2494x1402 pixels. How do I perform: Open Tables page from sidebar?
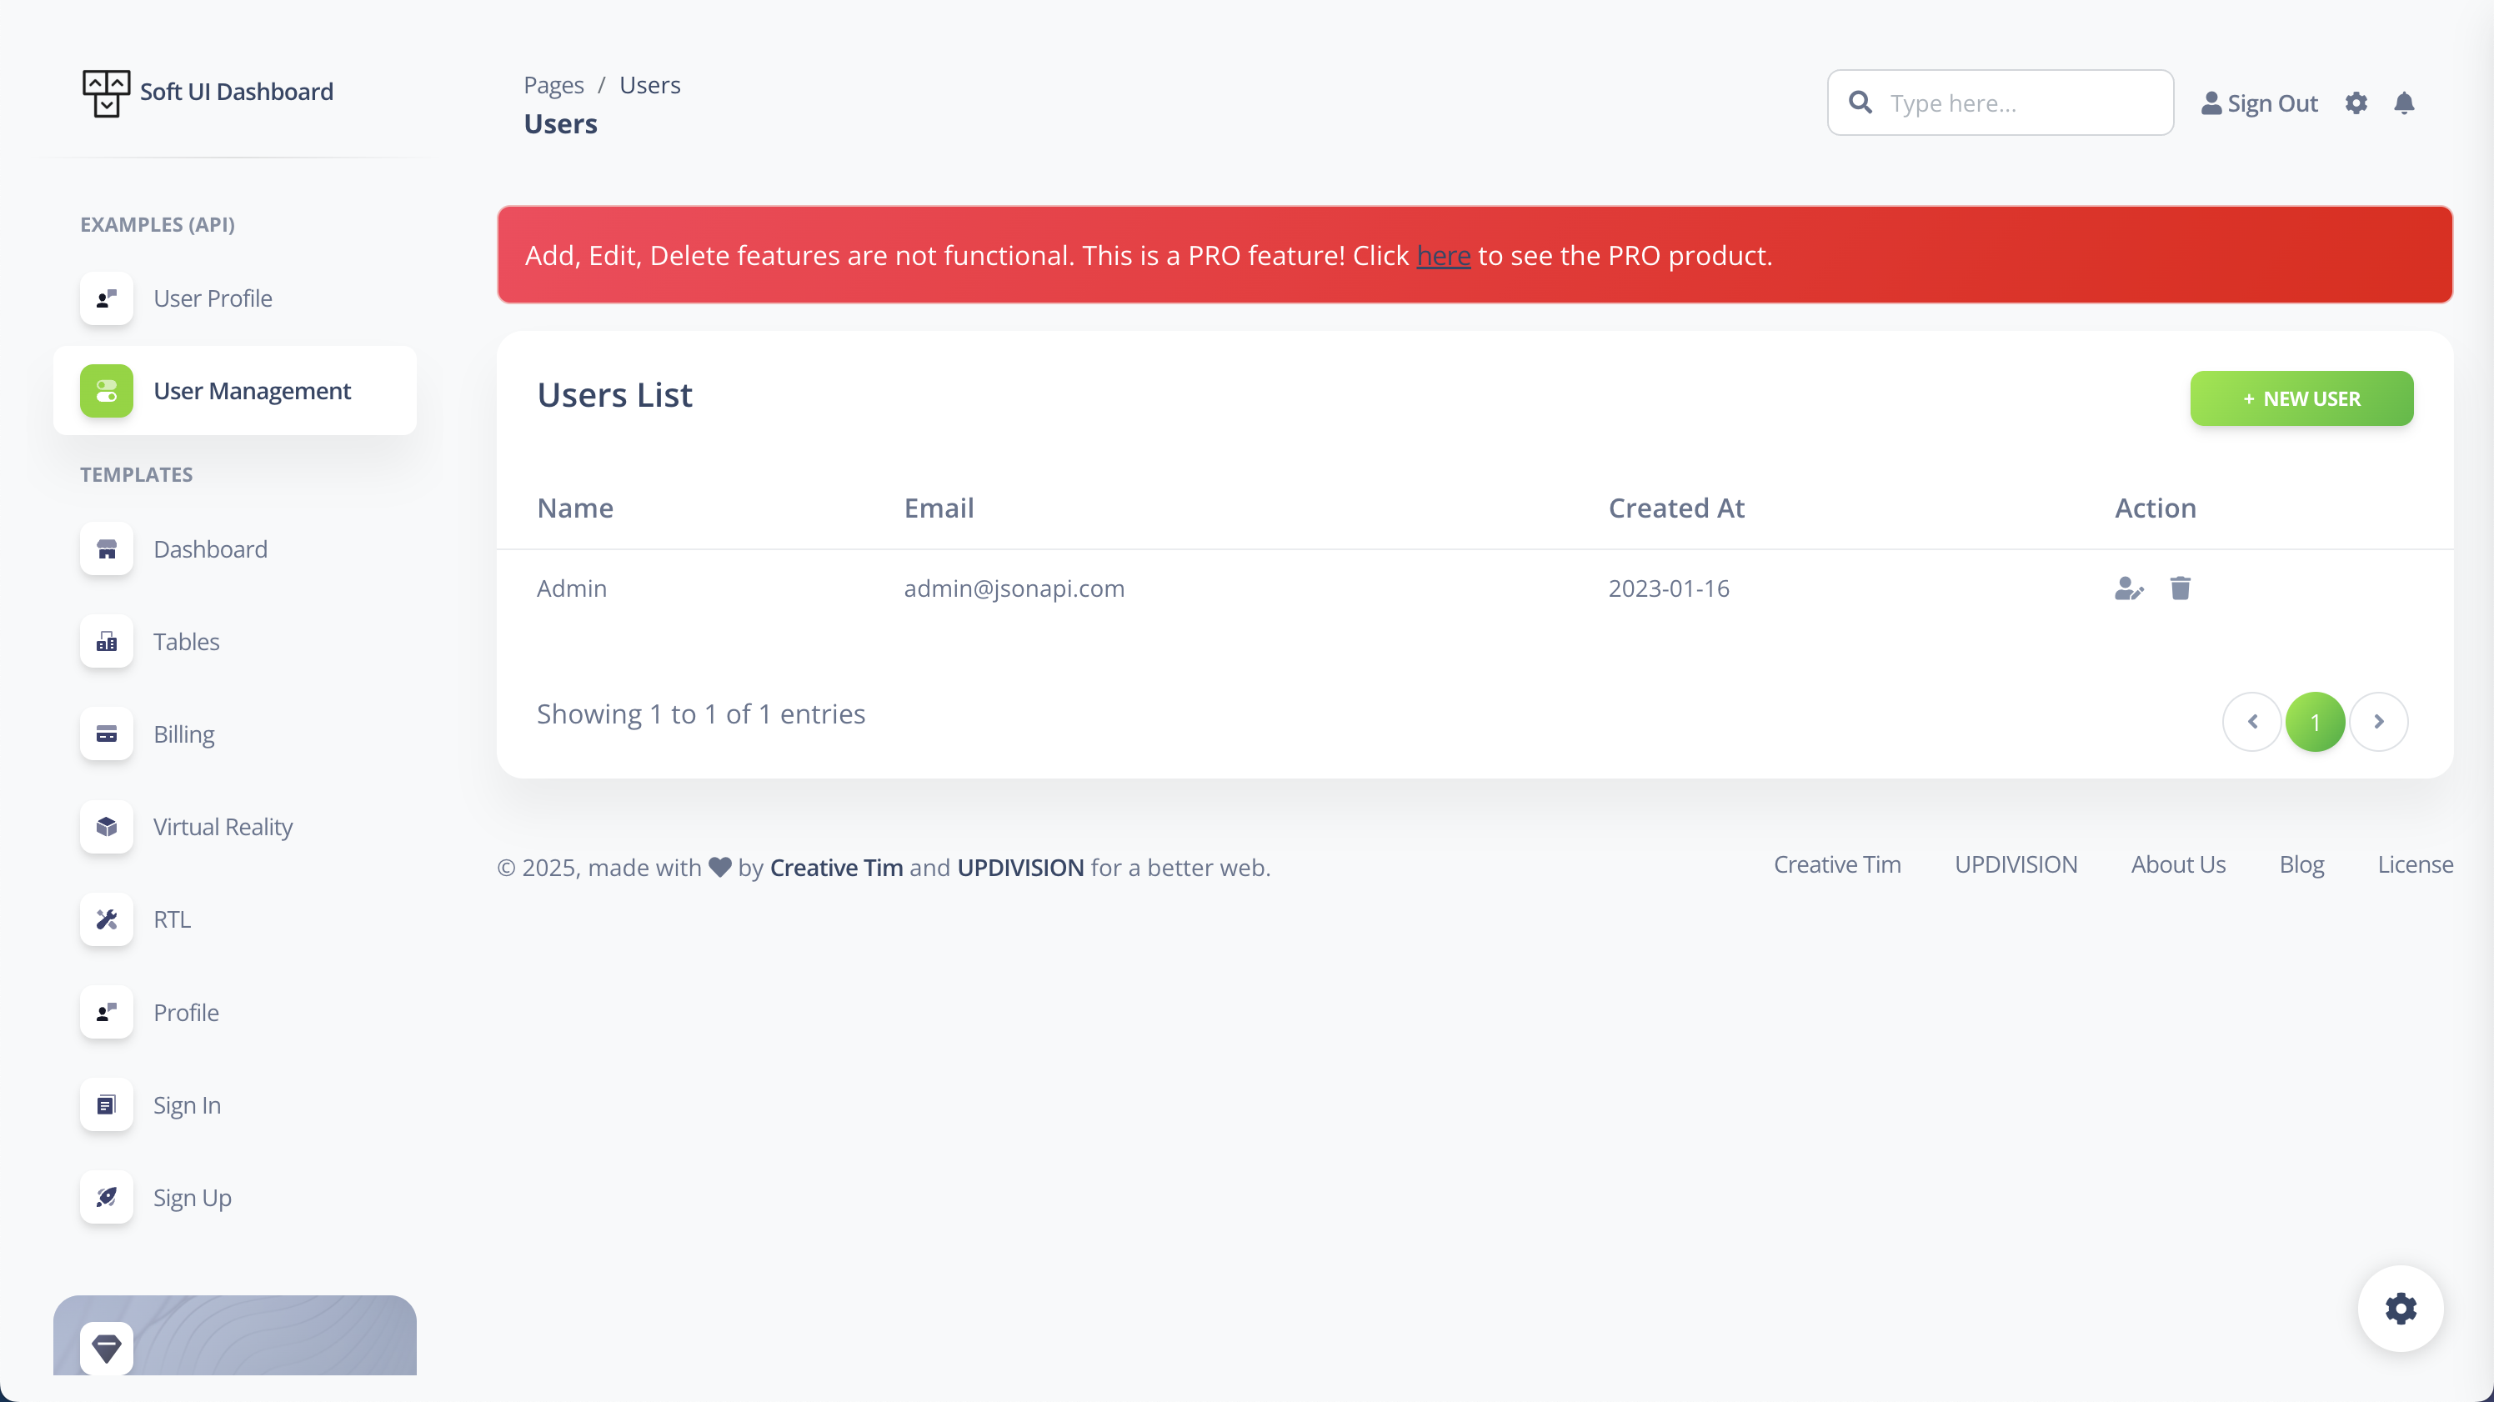(186, 642)
